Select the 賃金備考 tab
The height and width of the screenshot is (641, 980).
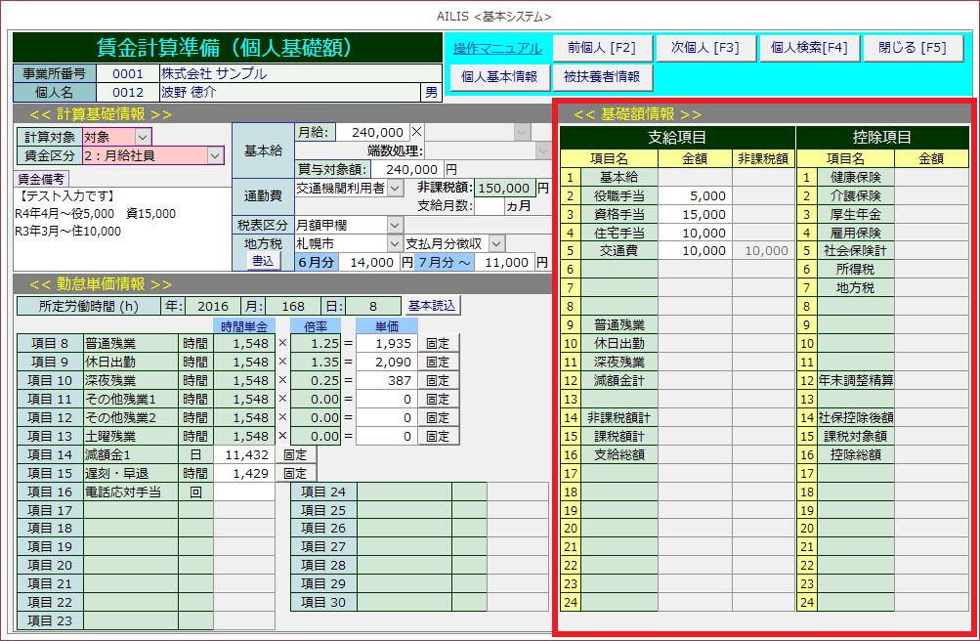point(41,179)
